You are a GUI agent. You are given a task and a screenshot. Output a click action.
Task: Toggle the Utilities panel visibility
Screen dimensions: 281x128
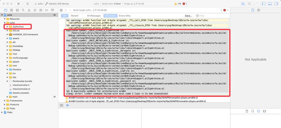(x=276, y=4)
